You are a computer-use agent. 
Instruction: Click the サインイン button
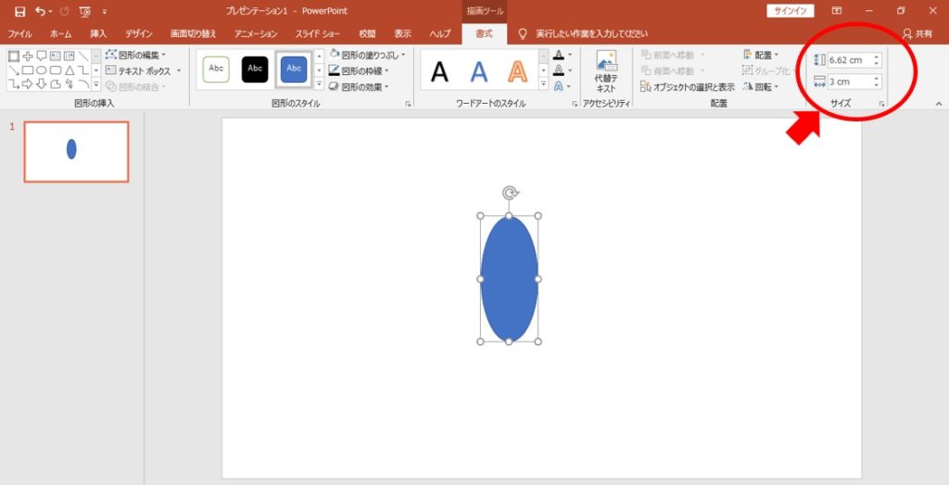coord(790,11)
